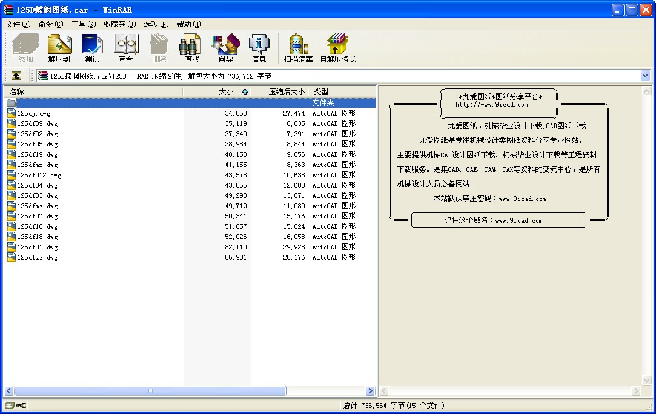This screenshot has width=656, height=414.
Task: Launch the 向导 (Wizard) toolbar icon
Action: [x=225, y=48]
